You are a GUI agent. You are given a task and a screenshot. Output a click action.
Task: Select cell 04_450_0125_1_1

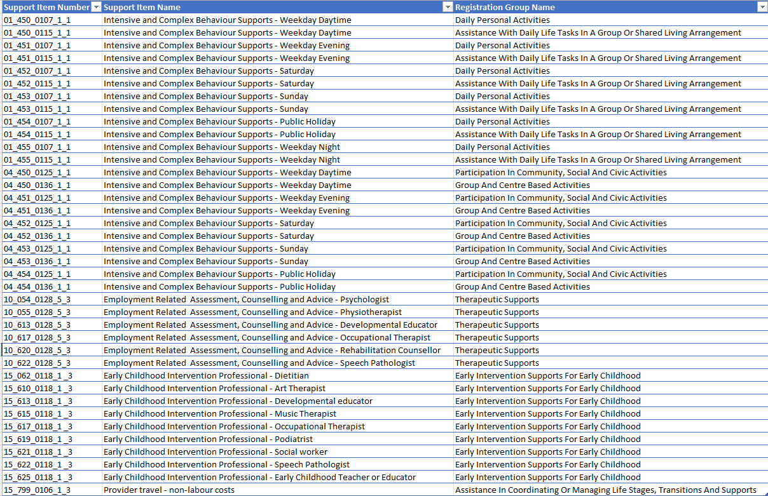[51, 172]
